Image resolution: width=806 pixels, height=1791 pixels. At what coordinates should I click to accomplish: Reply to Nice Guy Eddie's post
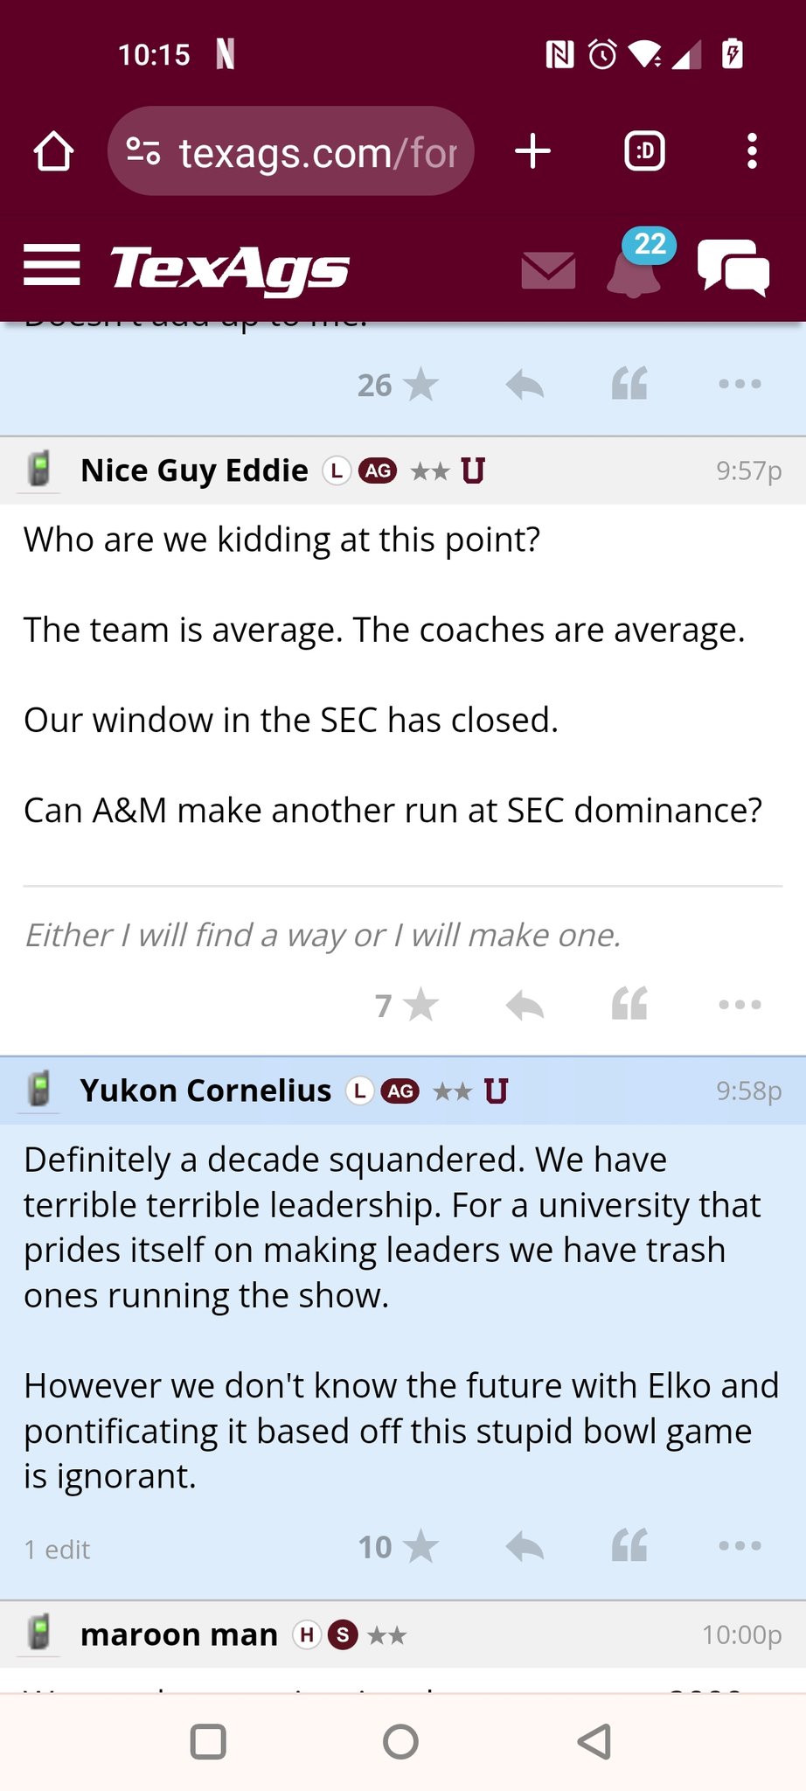tap(525, 1005)
